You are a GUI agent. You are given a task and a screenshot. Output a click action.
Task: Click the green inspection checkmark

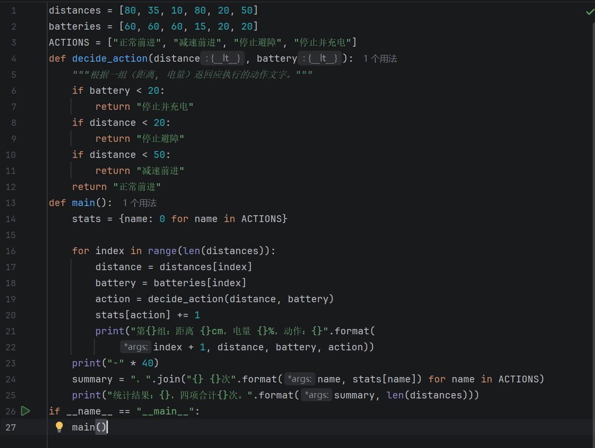(590, 12)
